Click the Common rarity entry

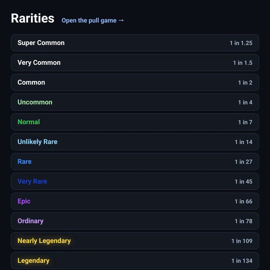pos(135,82)
